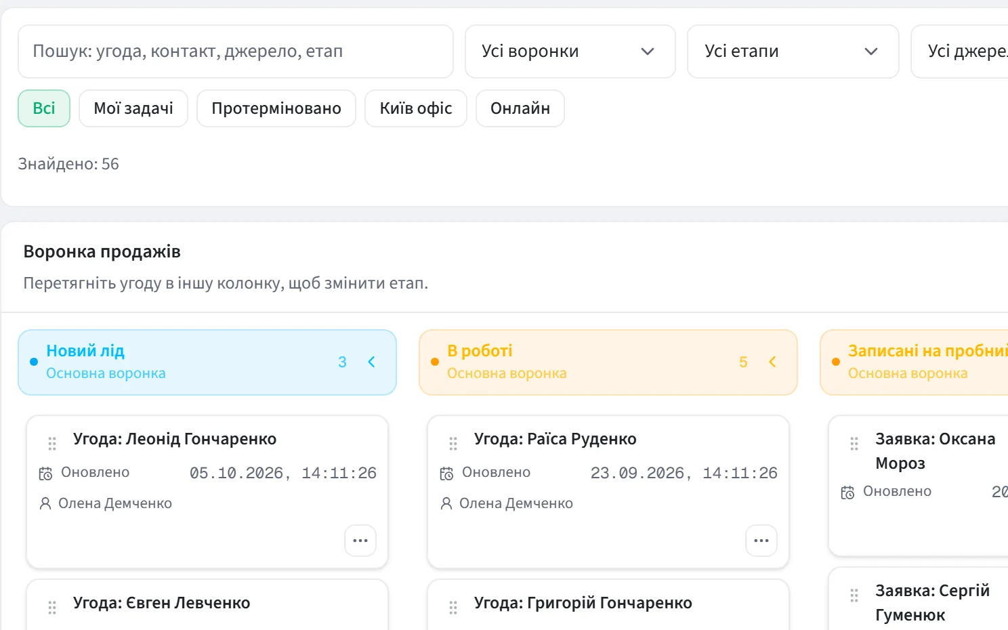Click Олена Демченко on Леонід Гончаренко card

click(x=115, y=503)
